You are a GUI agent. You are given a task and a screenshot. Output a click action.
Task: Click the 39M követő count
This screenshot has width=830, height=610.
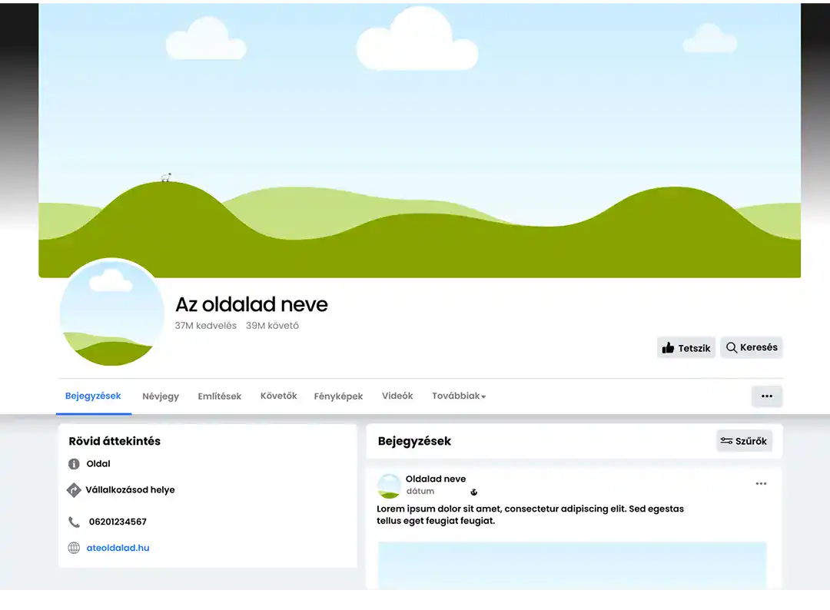272,326
